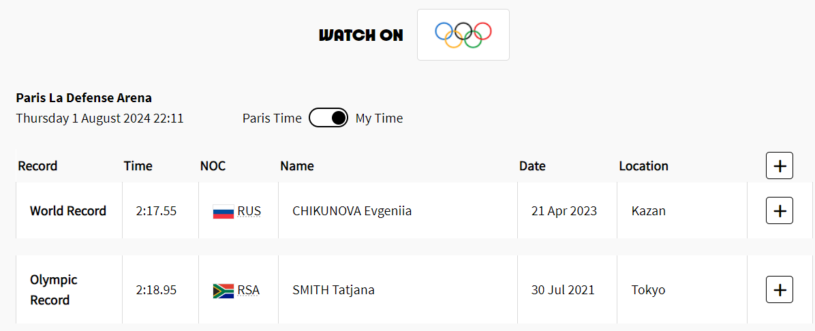
Task: Select the My Time label
Action: pyautogui.click(x=379, y=118)
